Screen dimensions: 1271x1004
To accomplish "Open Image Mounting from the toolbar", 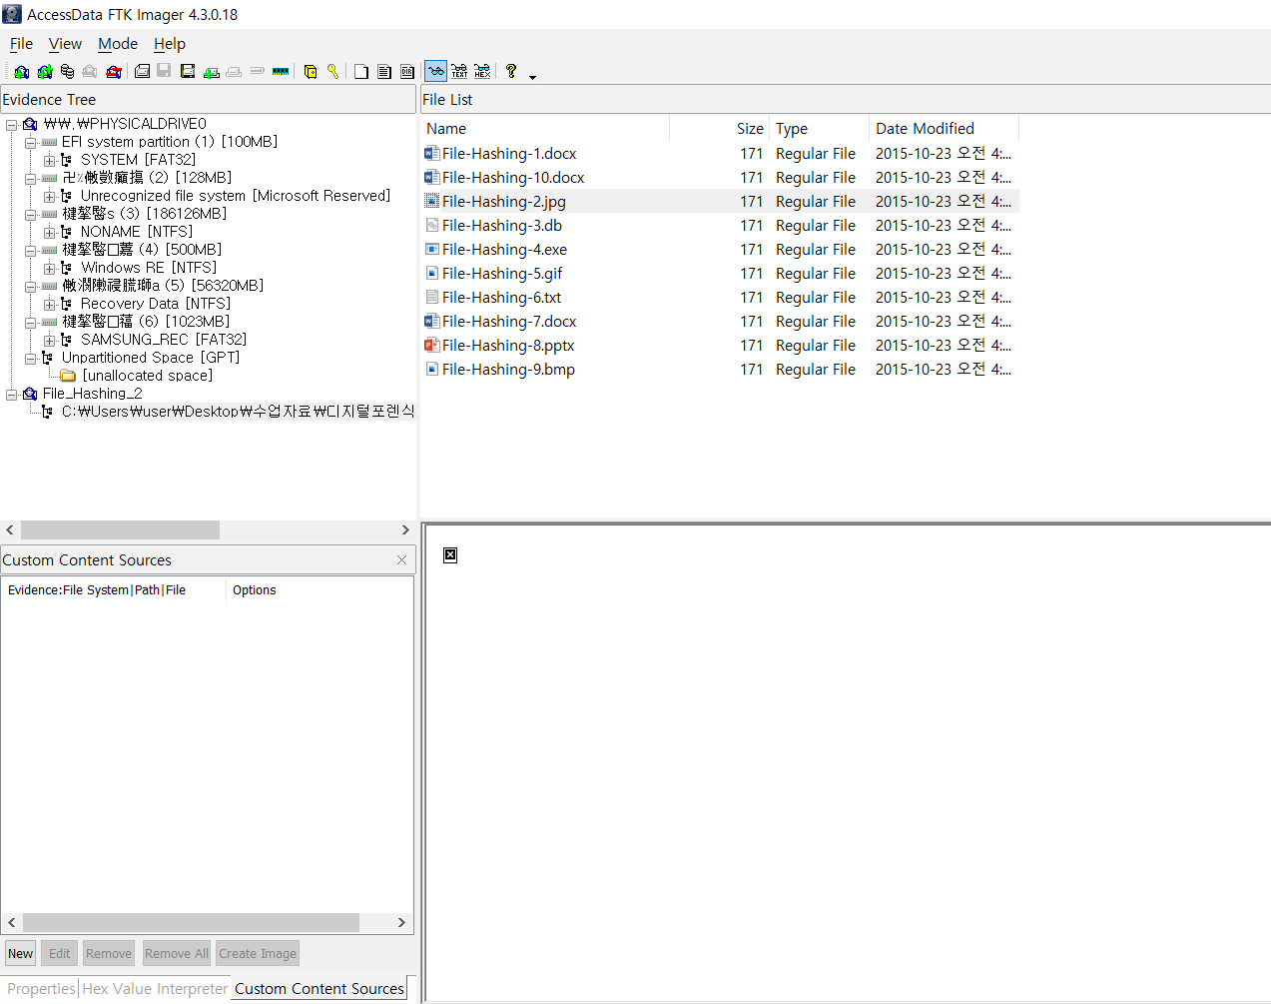I will point(67,72).
